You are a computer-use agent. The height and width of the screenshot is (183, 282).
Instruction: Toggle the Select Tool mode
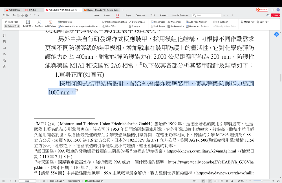[12, 26]
